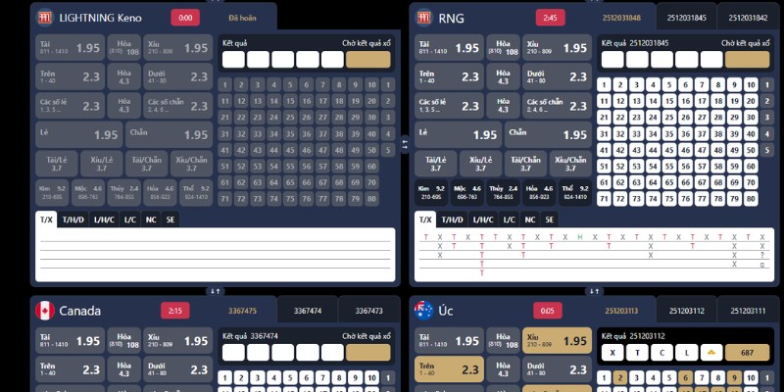
Task: Click the 687 total result box in Úc
Action: [x=747, y=353]
